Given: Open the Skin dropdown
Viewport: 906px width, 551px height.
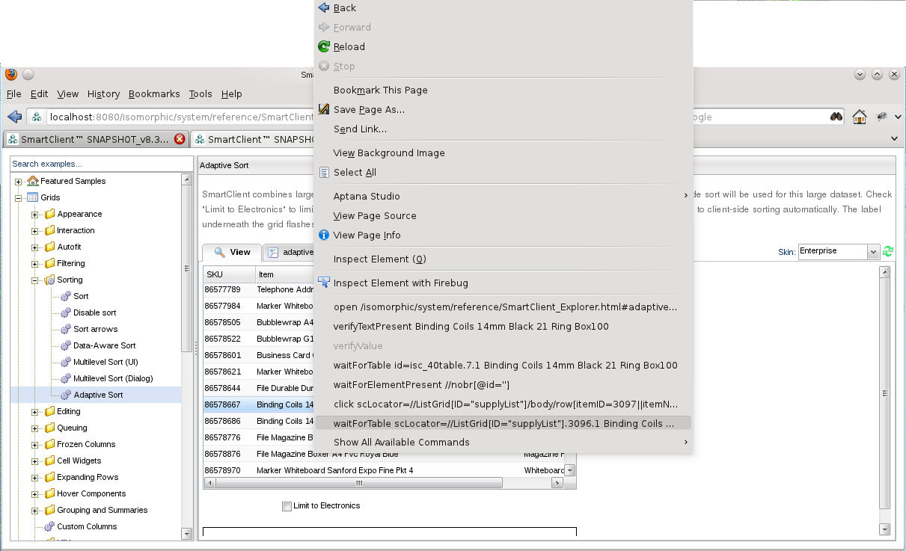Looking at the screenshot, I should (x=872, y=252).
